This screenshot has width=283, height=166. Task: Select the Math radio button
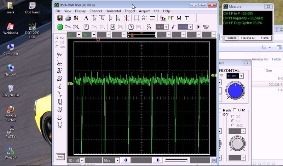point(57,47)
